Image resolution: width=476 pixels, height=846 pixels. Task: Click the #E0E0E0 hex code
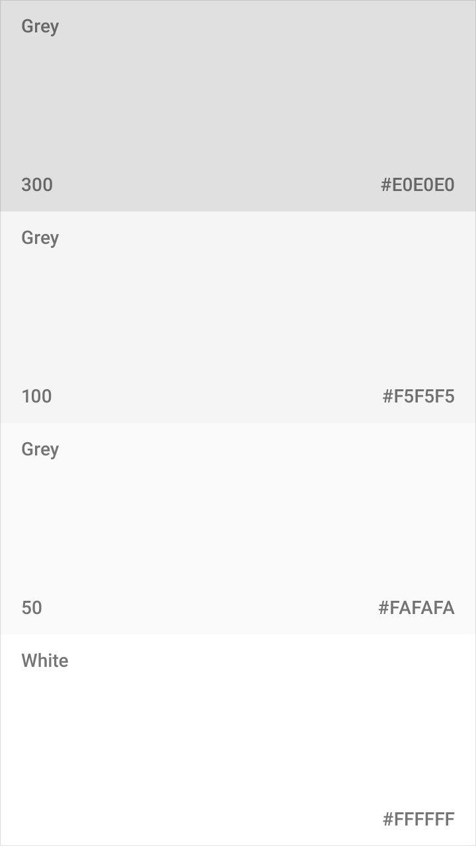(x=418, y=185)
